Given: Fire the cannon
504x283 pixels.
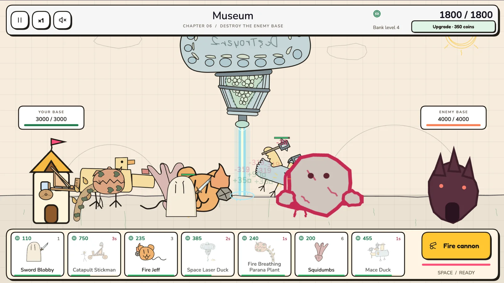Looking at the screenshot, I should (x=456, y=246).
